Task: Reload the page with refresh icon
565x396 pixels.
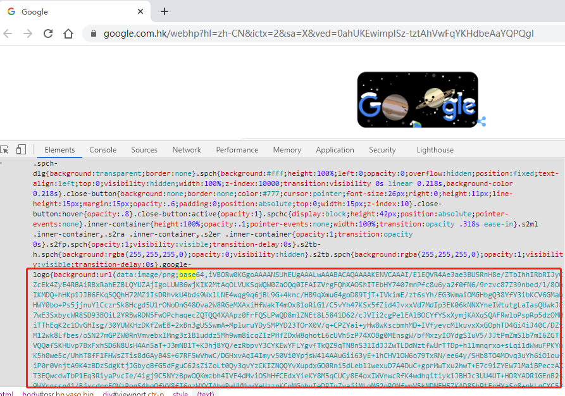Action: pos(48,34)
